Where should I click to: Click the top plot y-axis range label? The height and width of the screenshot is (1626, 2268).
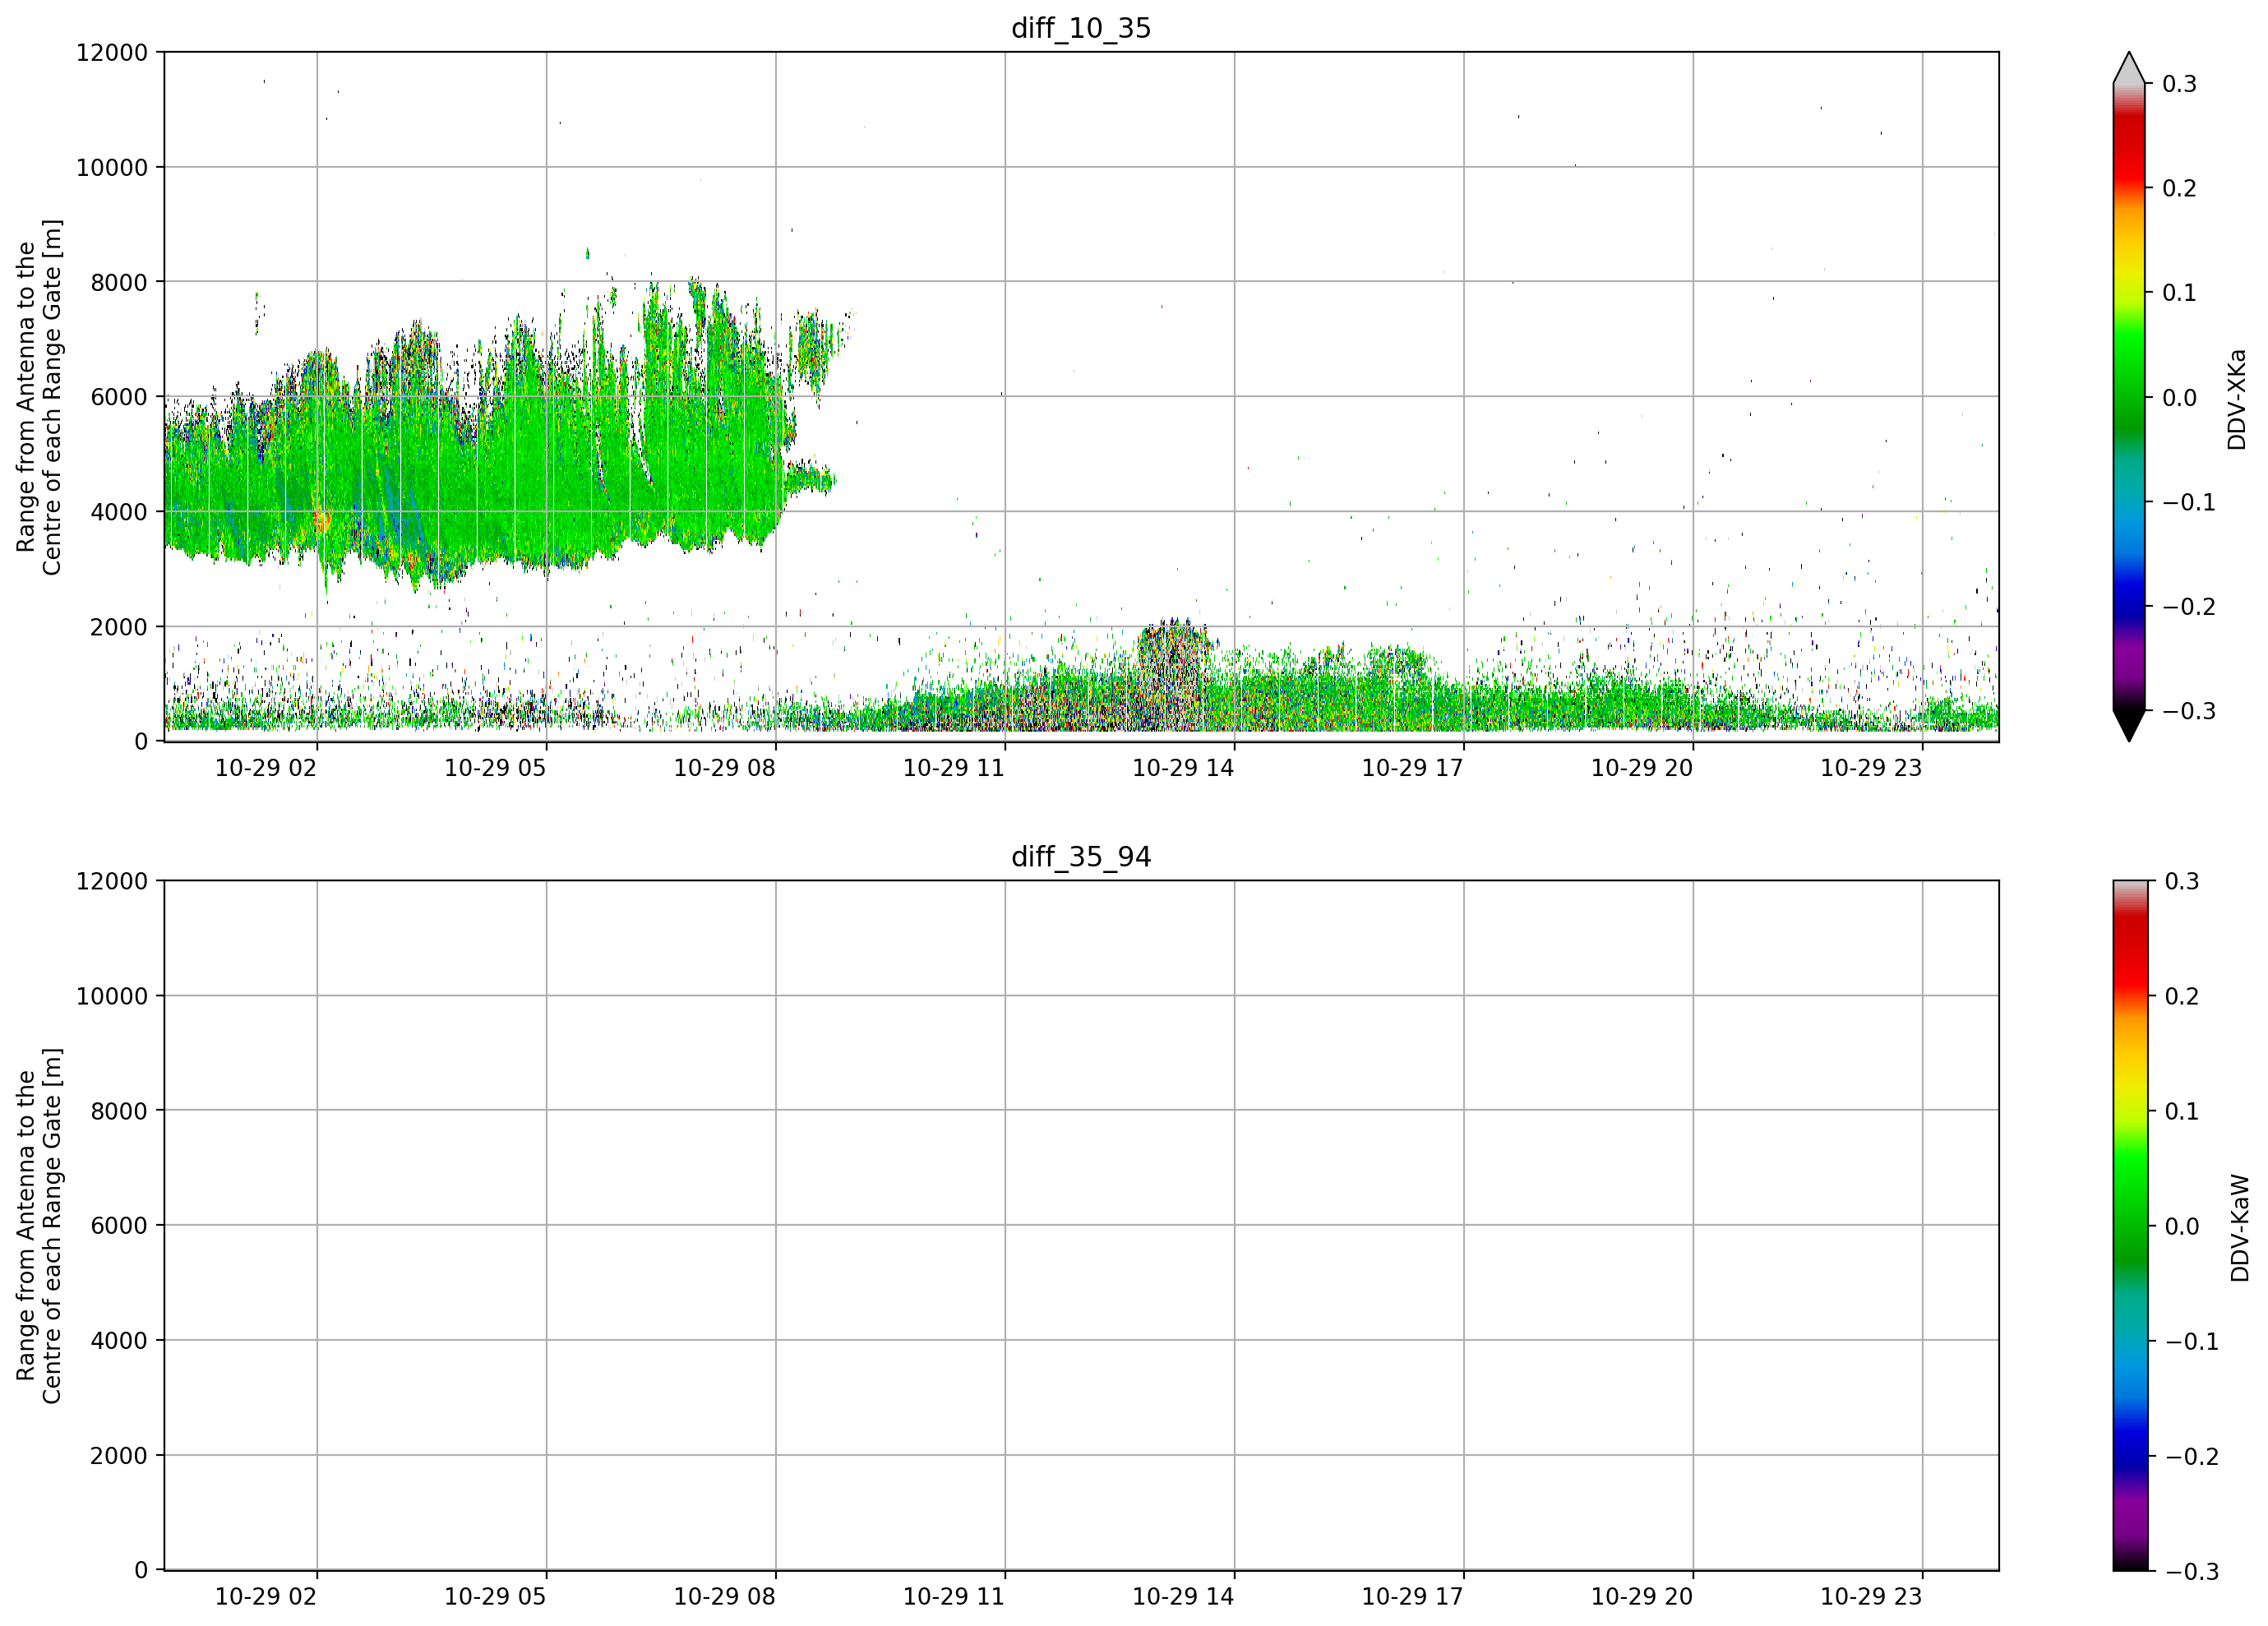point(39,397)
